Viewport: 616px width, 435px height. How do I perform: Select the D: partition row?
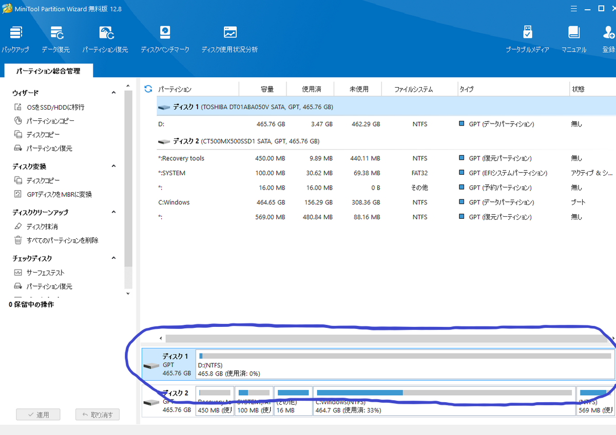386,124
